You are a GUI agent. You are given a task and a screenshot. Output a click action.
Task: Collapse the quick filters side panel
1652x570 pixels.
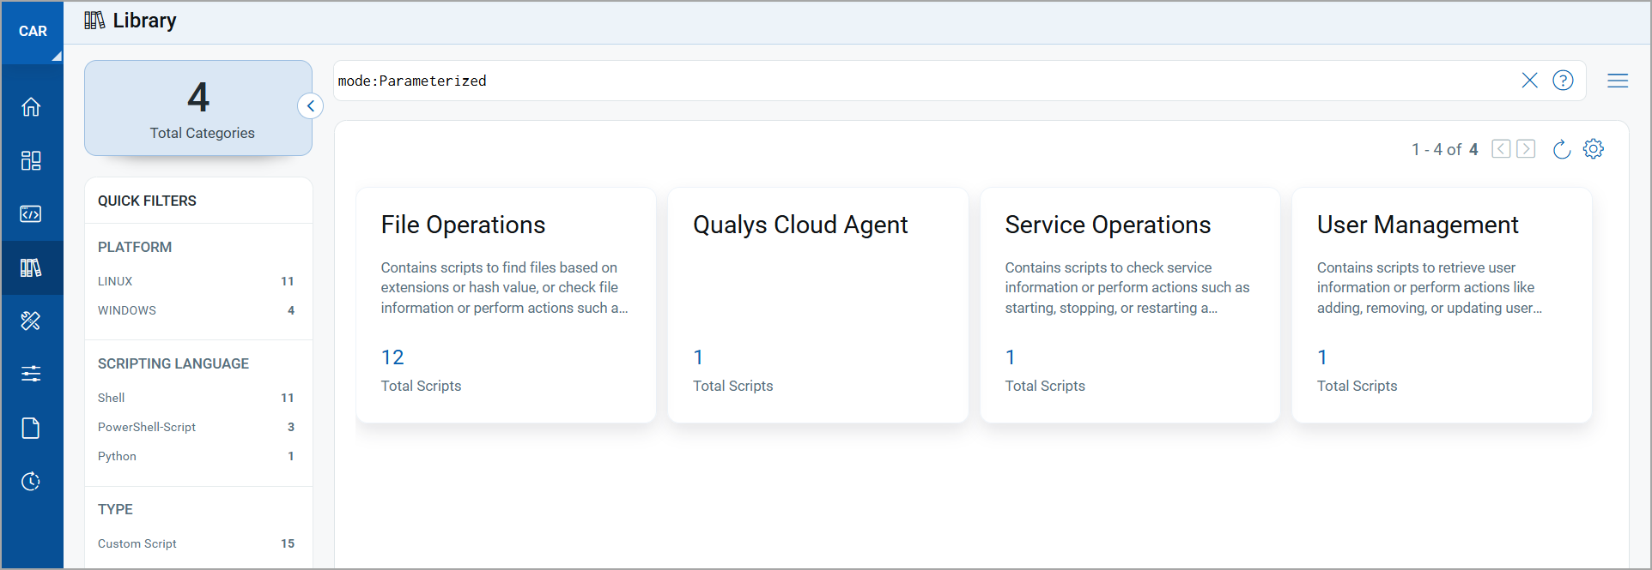[310, 106]
